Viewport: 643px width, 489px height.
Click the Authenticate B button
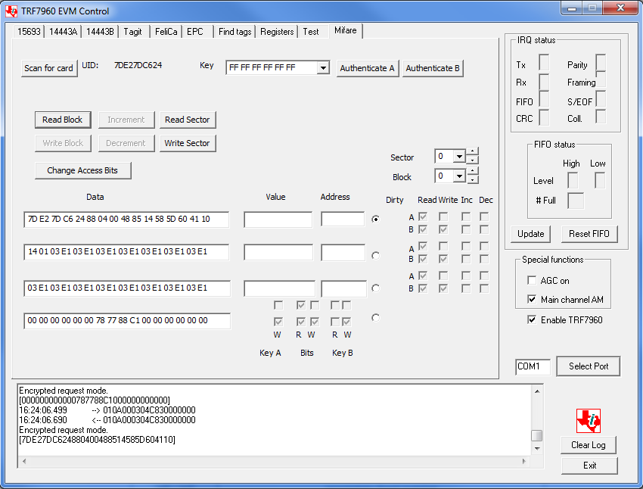433,67
